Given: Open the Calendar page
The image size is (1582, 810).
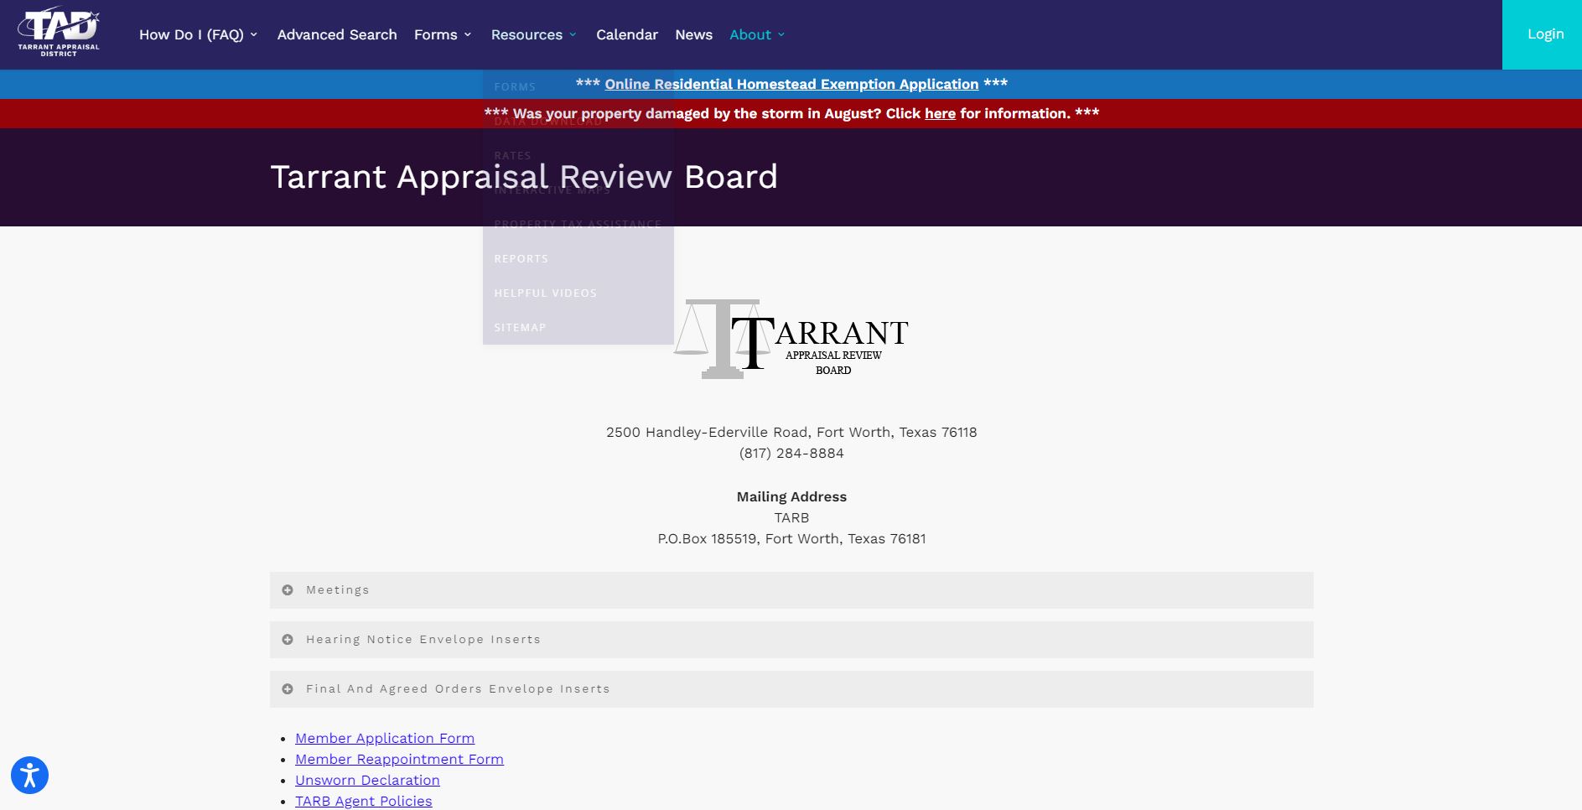Looking at the screenshot, I should point(626,34).
